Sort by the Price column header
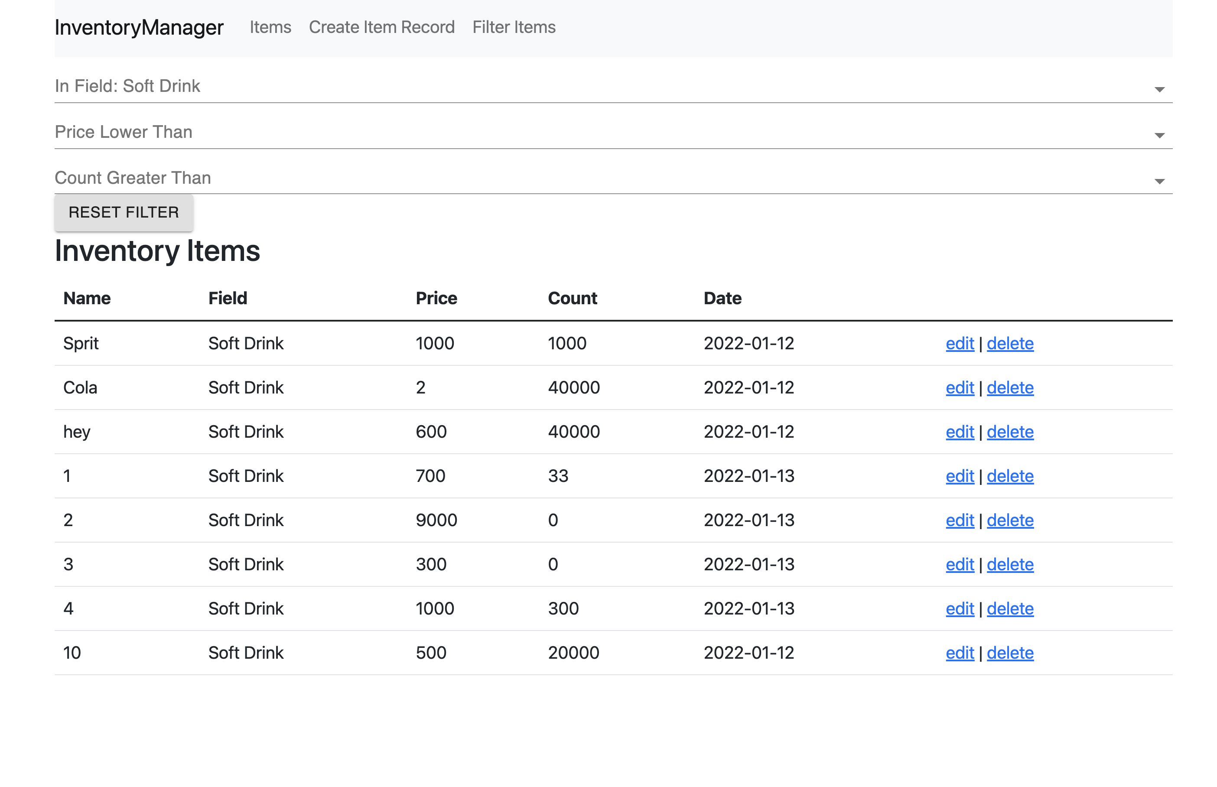This screenshot has height=787, width=1217. click(436, 298)
